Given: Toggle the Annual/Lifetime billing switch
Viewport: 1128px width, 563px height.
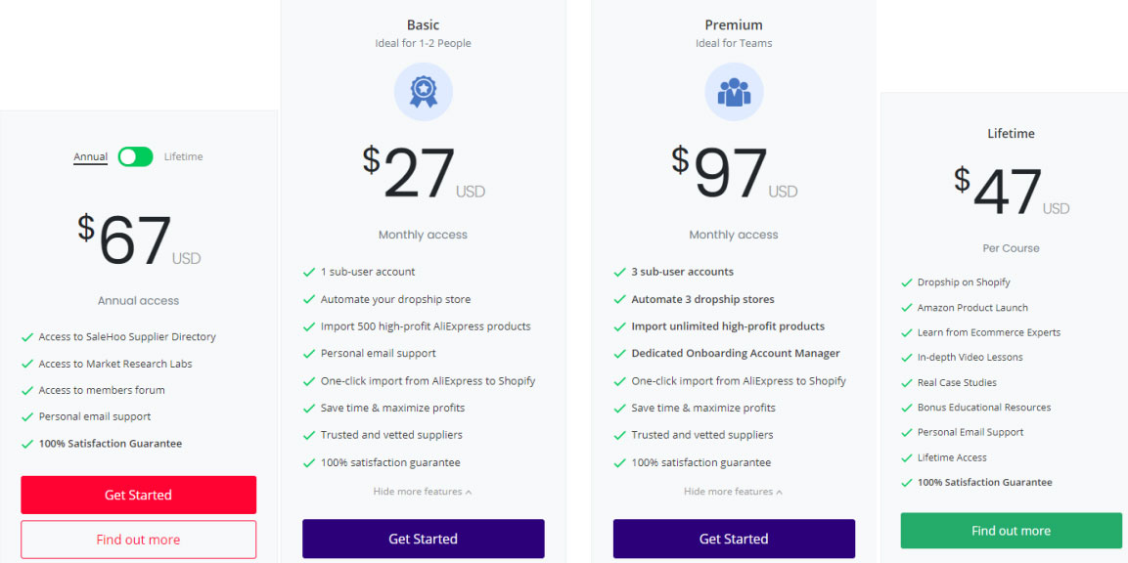Looking at the screenshot, I should click(136, 156).
